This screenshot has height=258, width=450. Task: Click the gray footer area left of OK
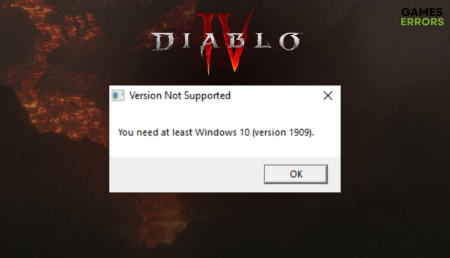pyautogui.click(x=187, y=174)
